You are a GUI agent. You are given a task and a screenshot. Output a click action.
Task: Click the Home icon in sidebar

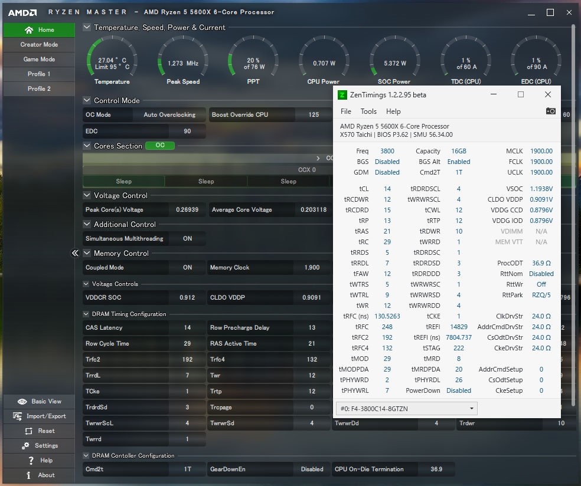coord(29,30)
